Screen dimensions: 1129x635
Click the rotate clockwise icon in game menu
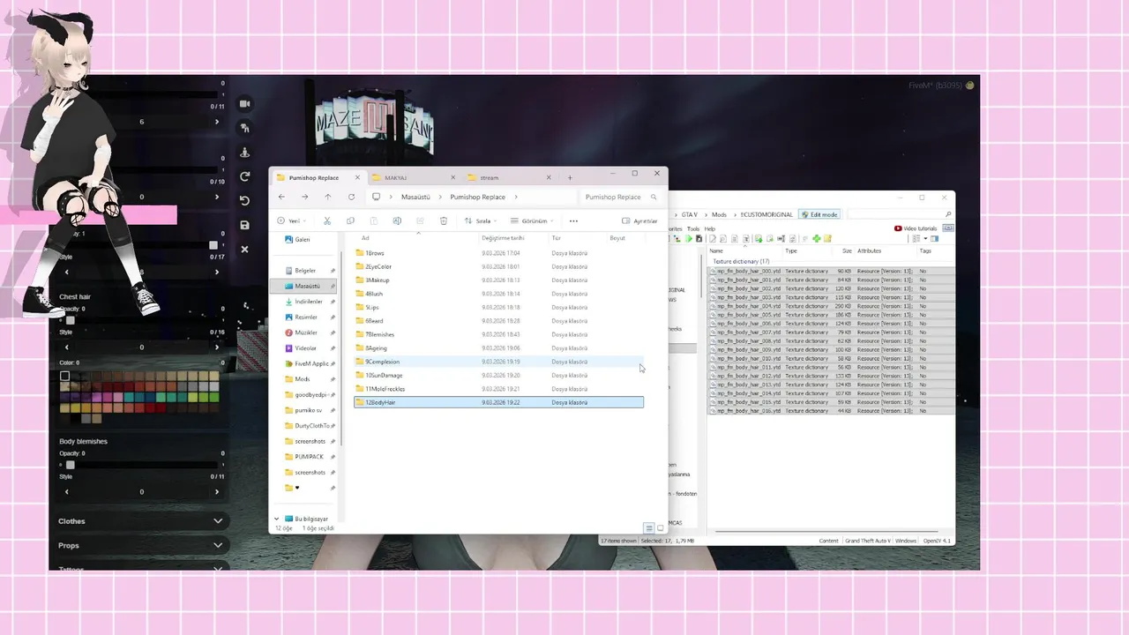pyautogui.click(x=245, y=176)
